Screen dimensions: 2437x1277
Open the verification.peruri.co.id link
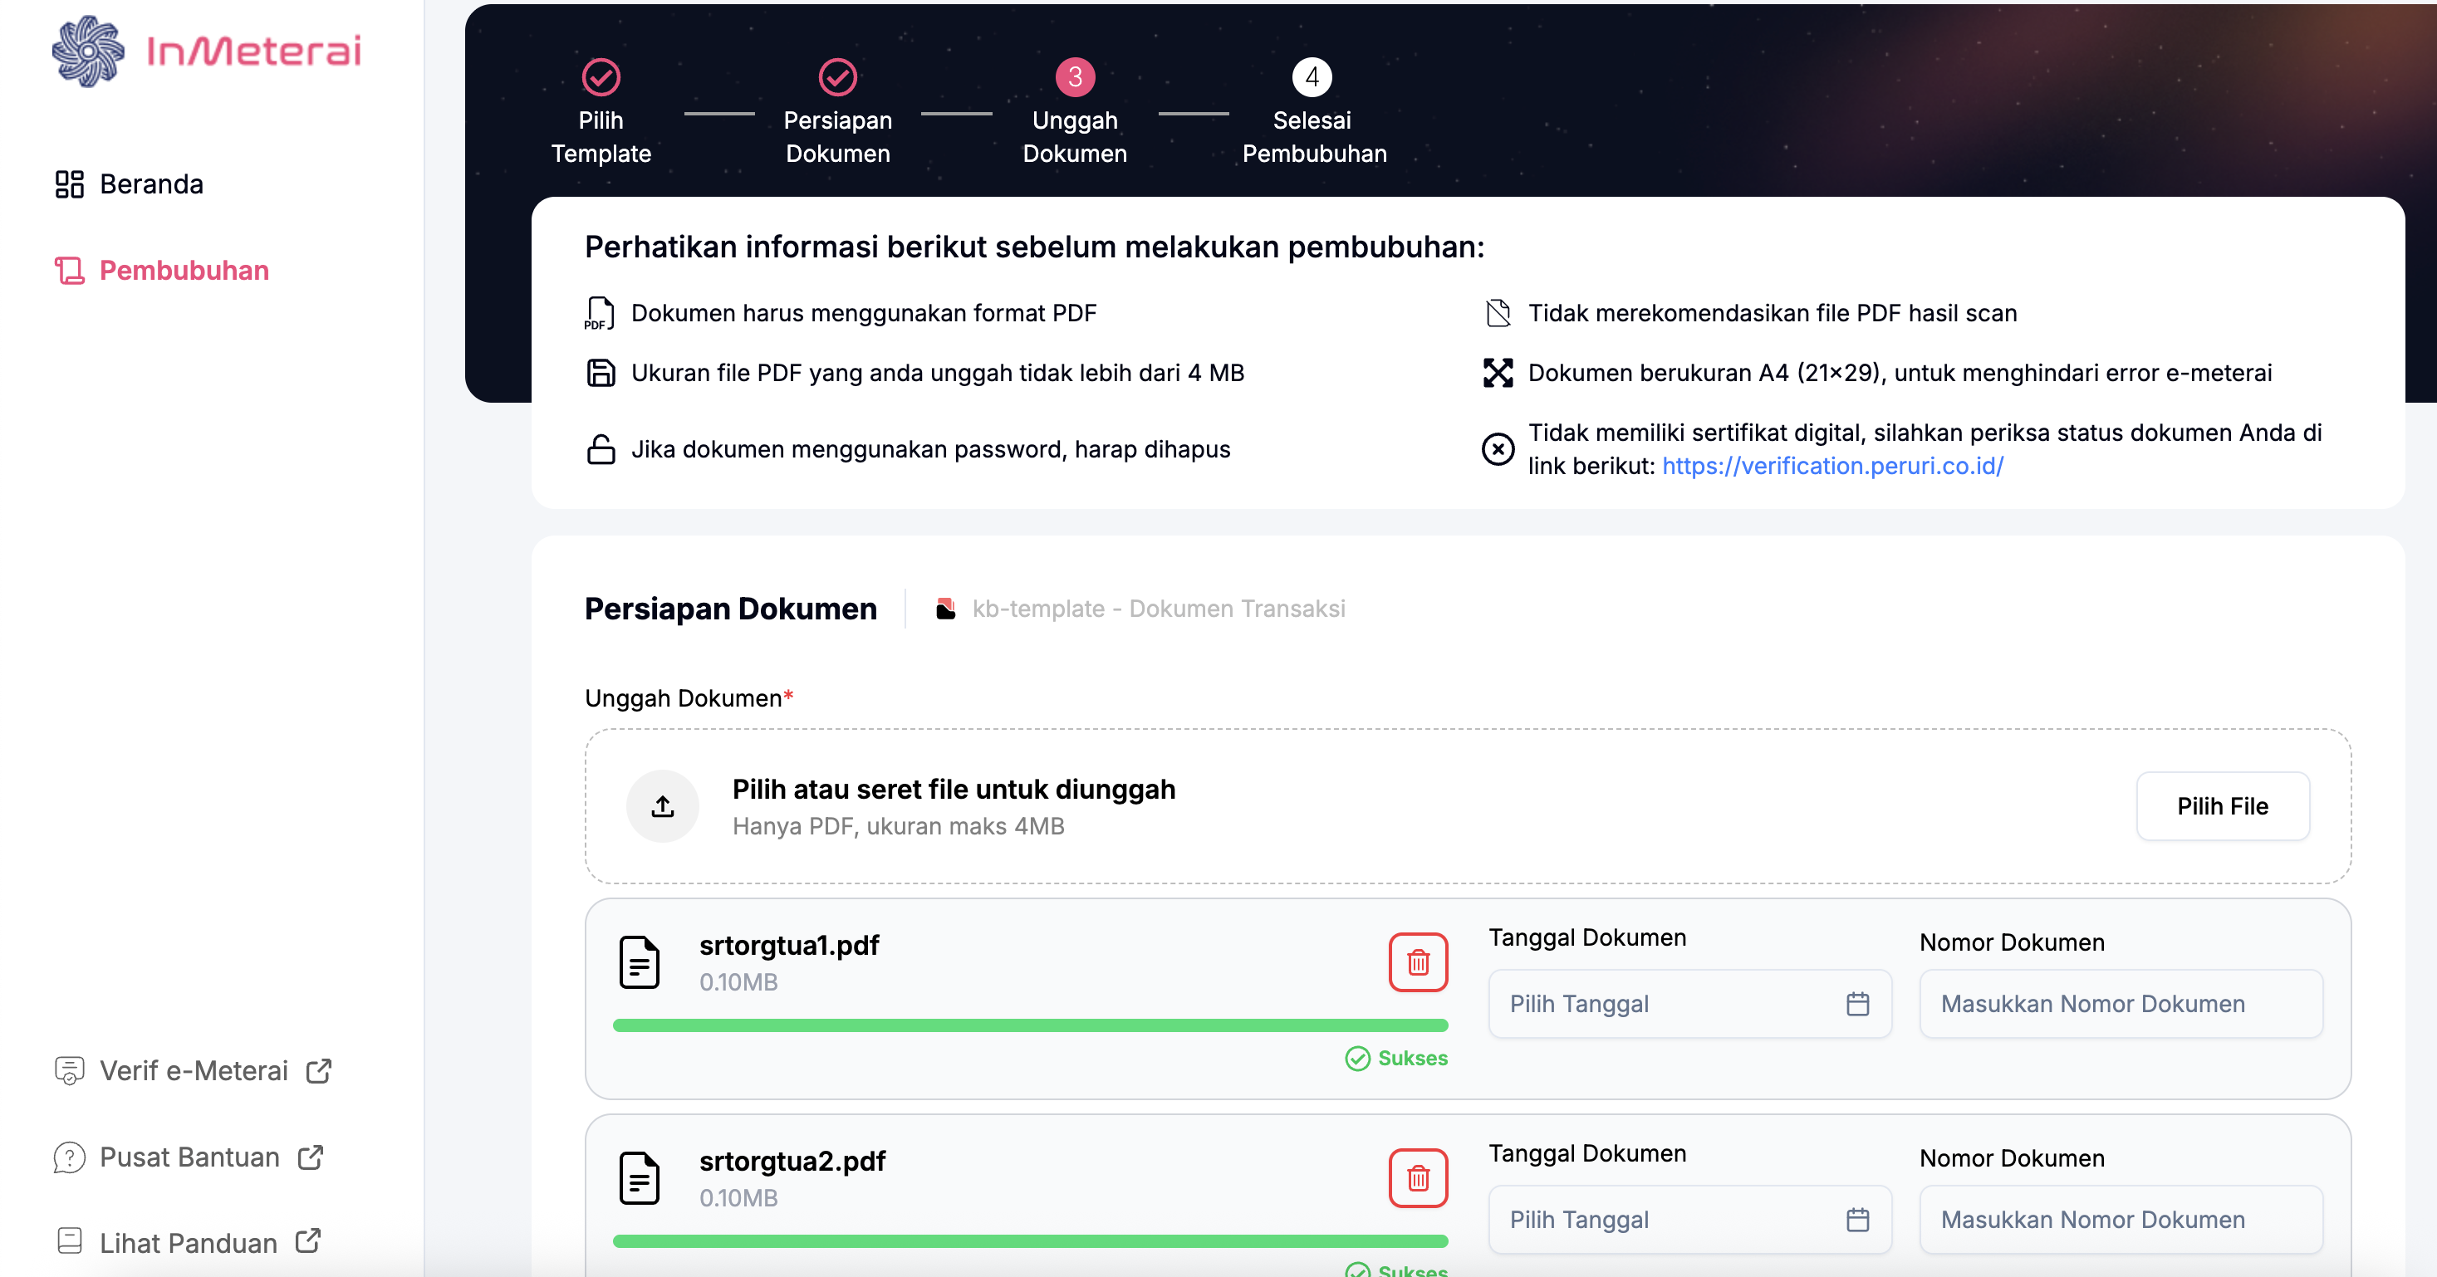point(1832,467)
